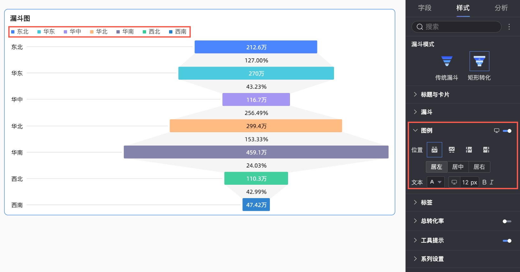
Task: Click the 漏斗图 chart title
Action: pos(20,18)
